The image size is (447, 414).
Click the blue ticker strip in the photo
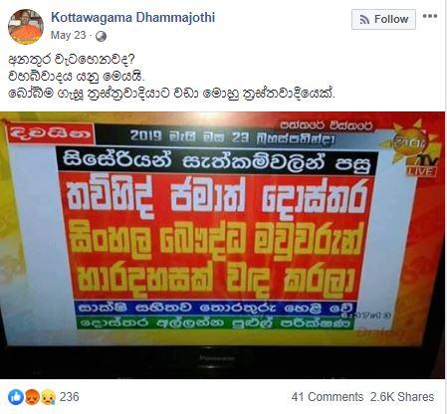click(x=217, y=308)
